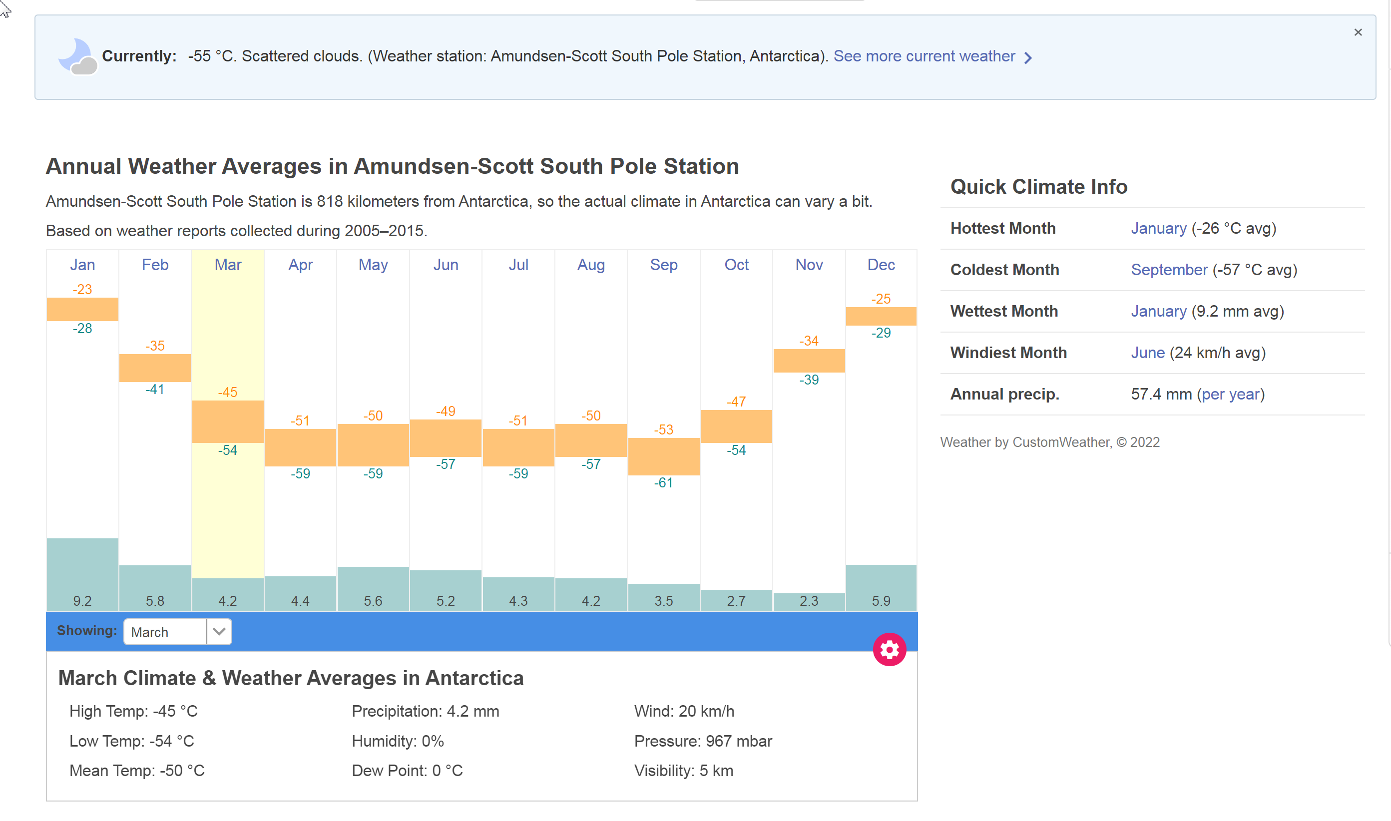This screenshot has height=821, width=1391.
Task: Select the Aug column header
Action: [591, 265]
